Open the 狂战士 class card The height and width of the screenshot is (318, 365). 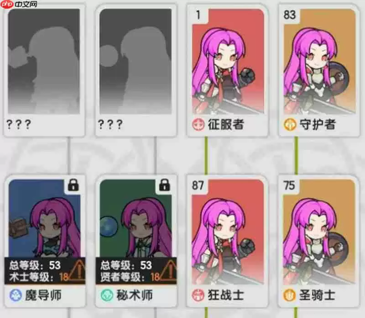pyautogui.click(x=228, y=241)
